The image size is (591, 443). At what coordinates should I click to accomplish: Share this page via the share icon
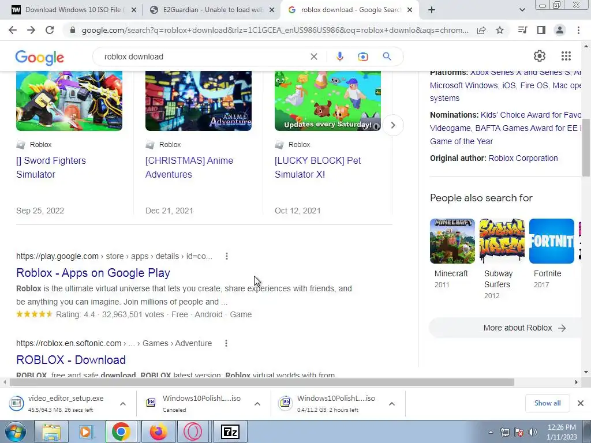coord(481,30)
